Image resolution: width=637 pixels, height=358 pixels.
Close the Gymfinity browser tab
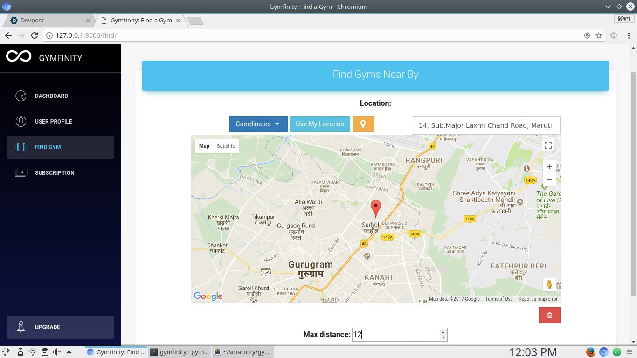pyautogui.click(x=179, y=21)
